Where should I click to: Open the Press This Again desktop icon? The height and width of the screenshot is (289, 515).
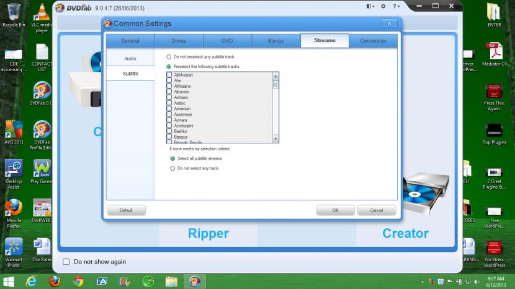(x=494, y=97)
